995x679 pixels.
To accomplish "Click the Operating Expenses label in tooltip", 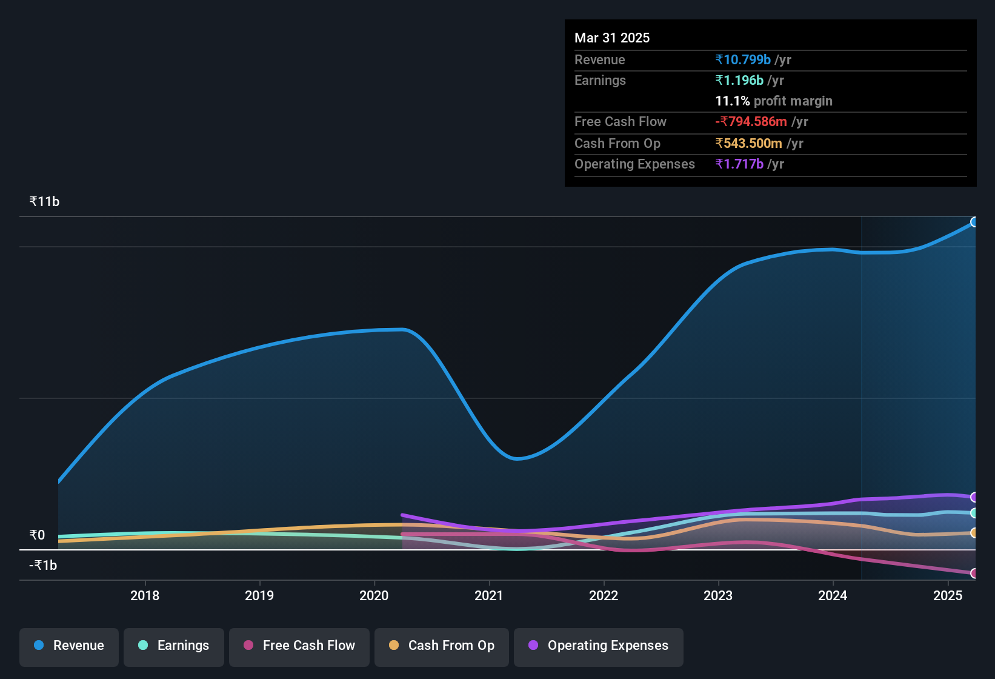I will pyautogui.click(x=634, y=164).
